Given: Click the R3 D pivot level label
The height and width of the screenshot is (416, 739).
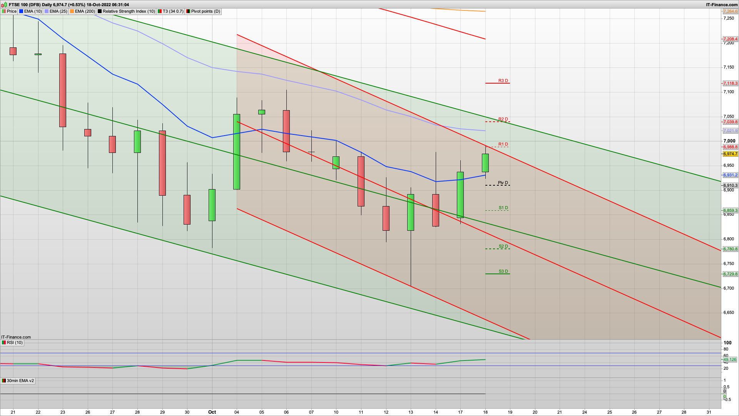Looking at the screenshot, I should pyautogui.click(x=503, y=81).
